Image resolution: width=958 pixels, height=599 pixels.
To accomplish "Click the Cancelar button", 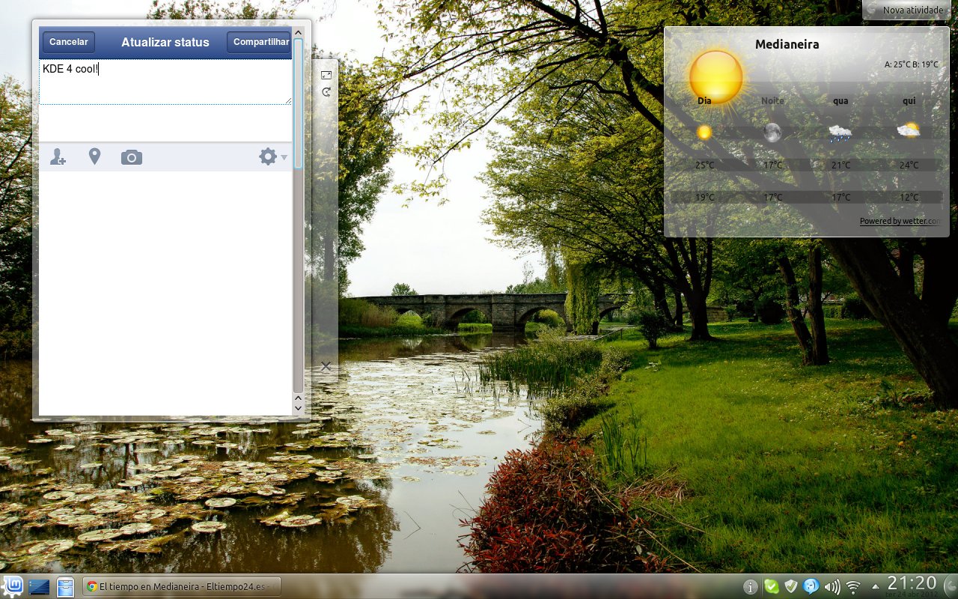I will [69, 42].
